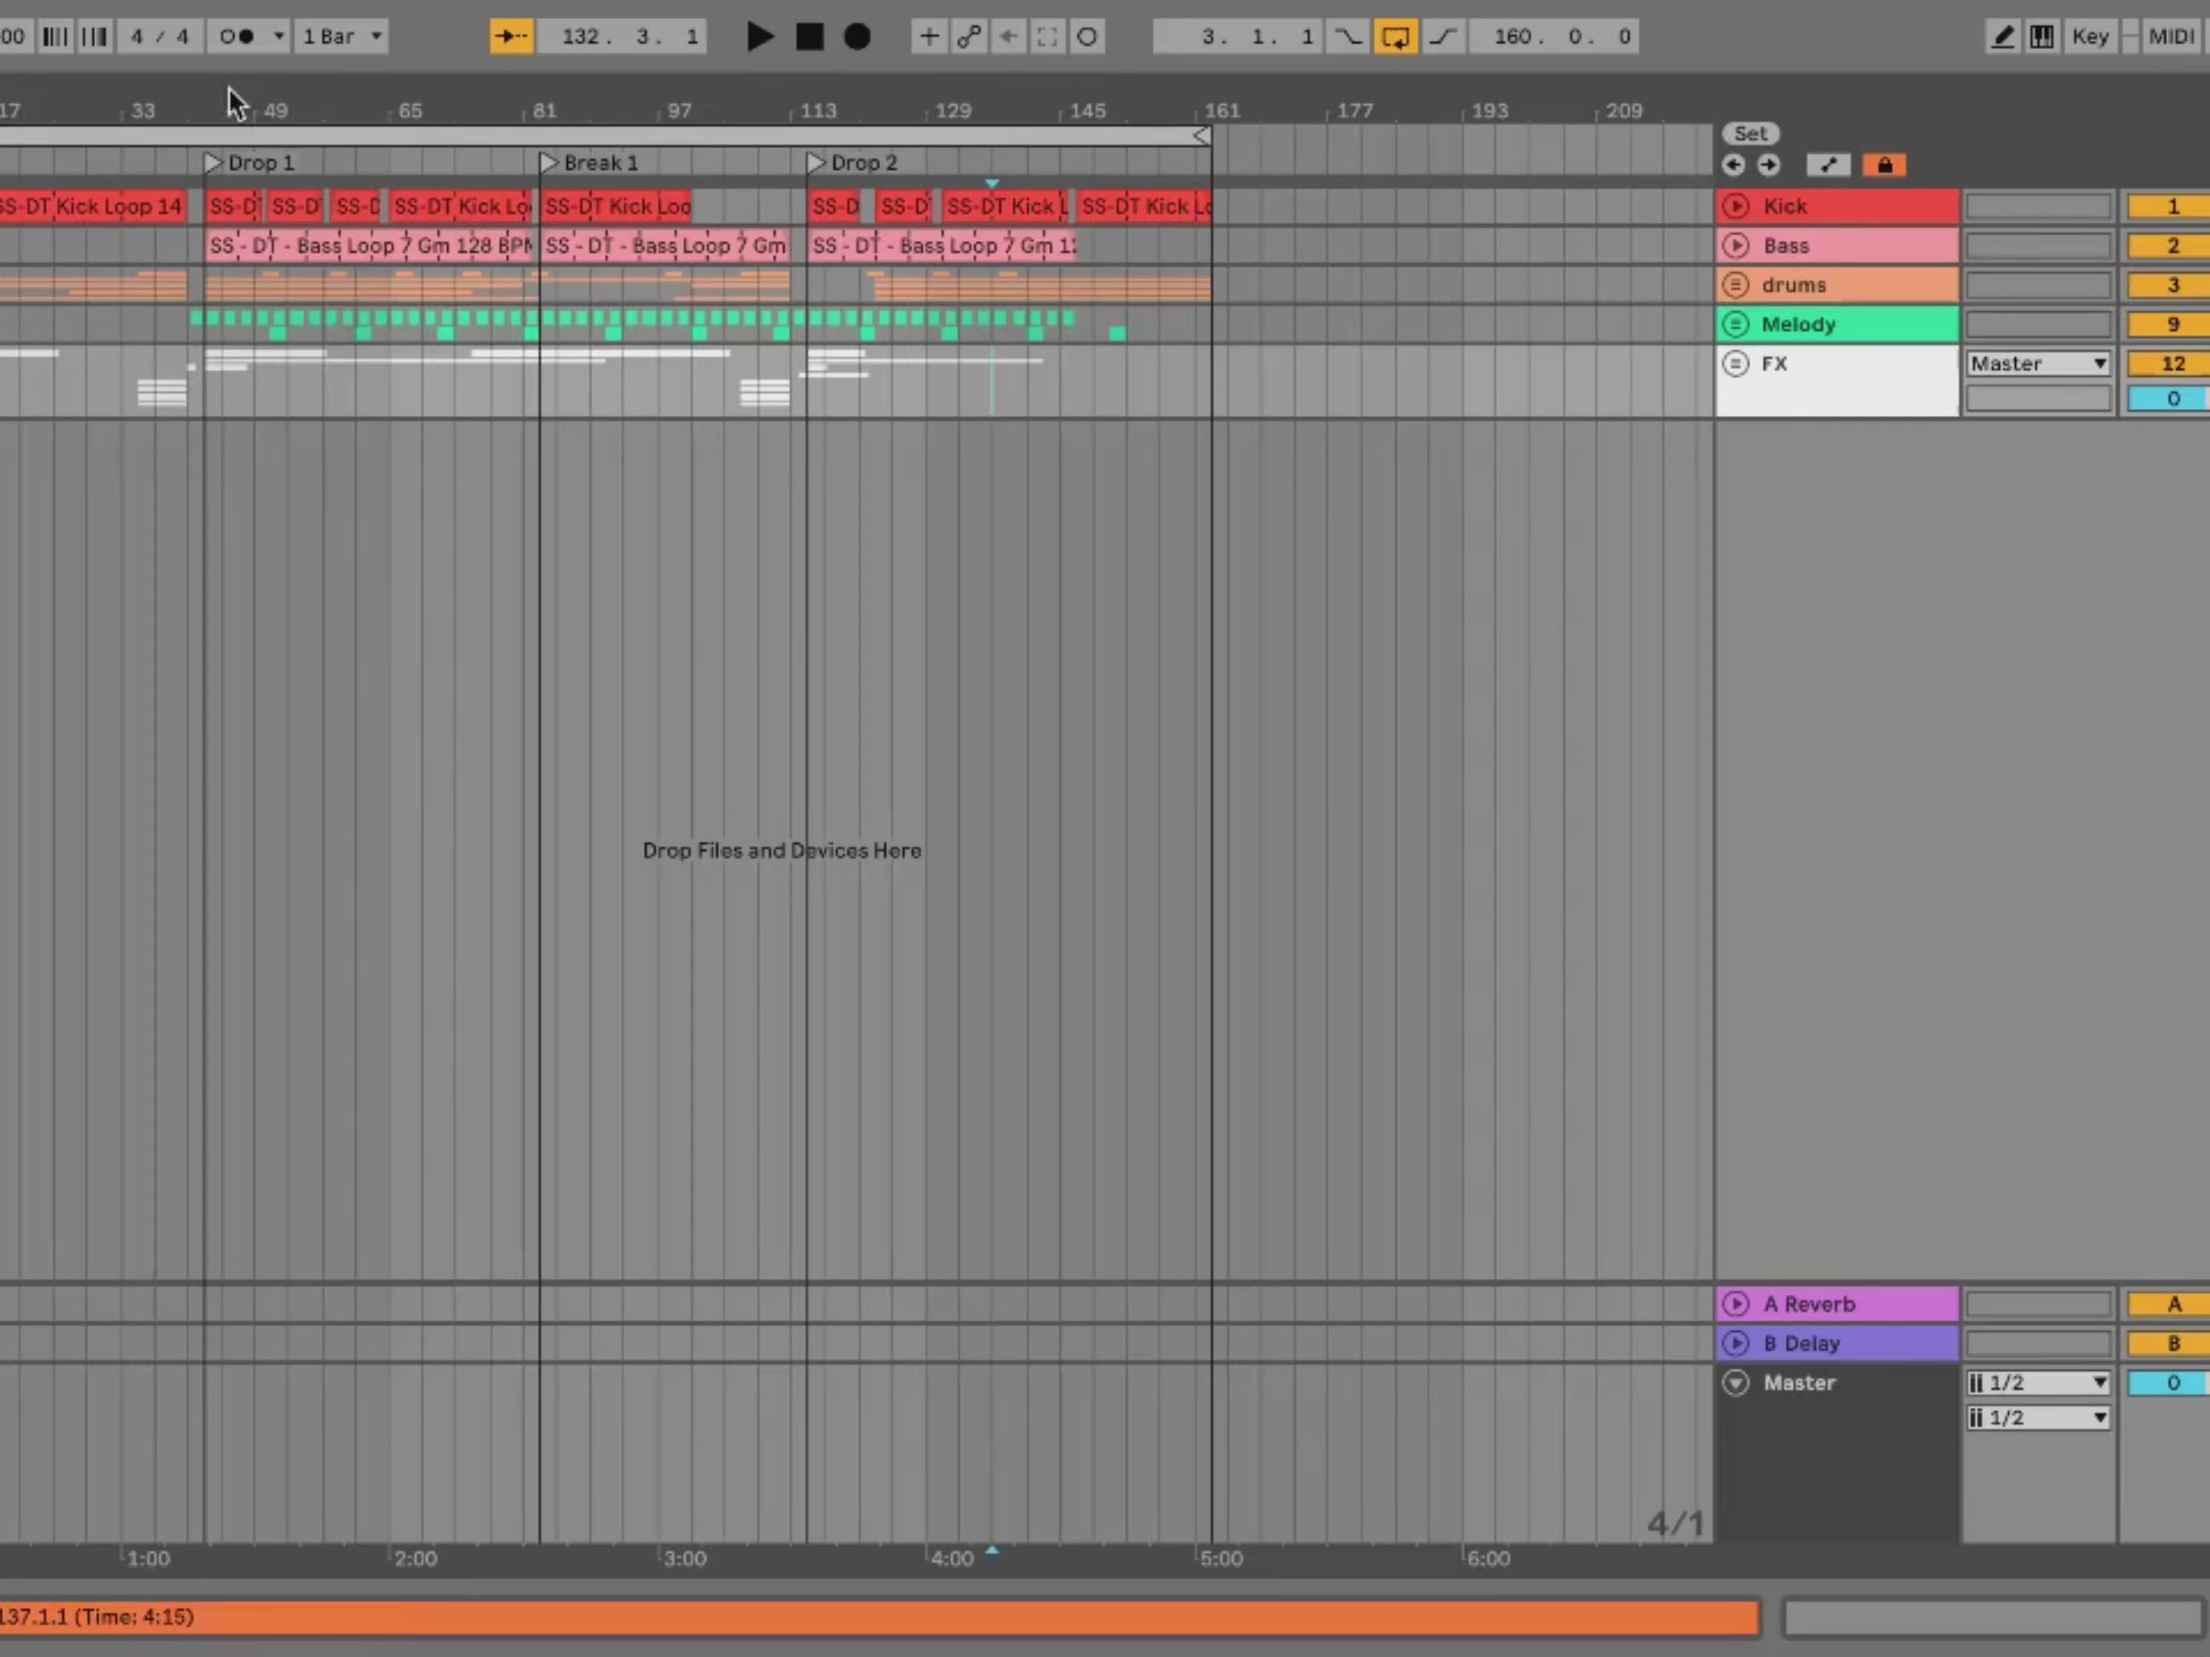Click the Master track volume value 0
The width and height of the screenshot is (2210, 1657).
[2170, 1383]
